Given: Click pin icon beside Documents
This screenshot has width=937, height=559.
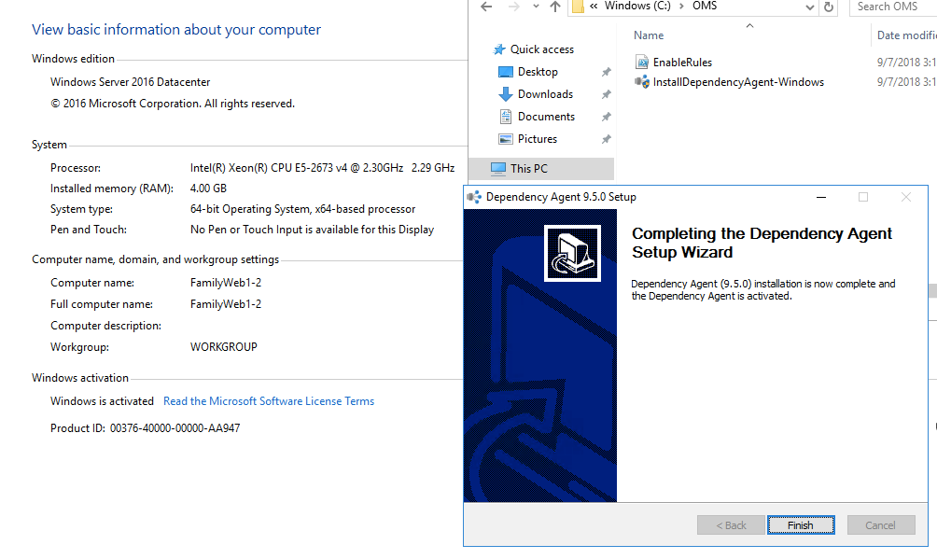Looking at the screenshot, I should (x=606, y=116).
